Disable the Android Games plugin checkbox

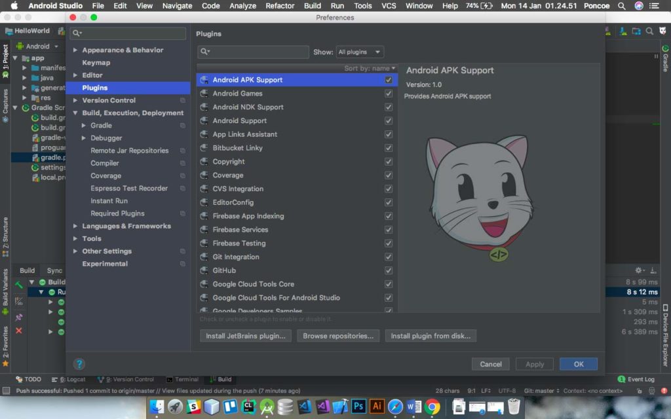(x=389, y=93)
